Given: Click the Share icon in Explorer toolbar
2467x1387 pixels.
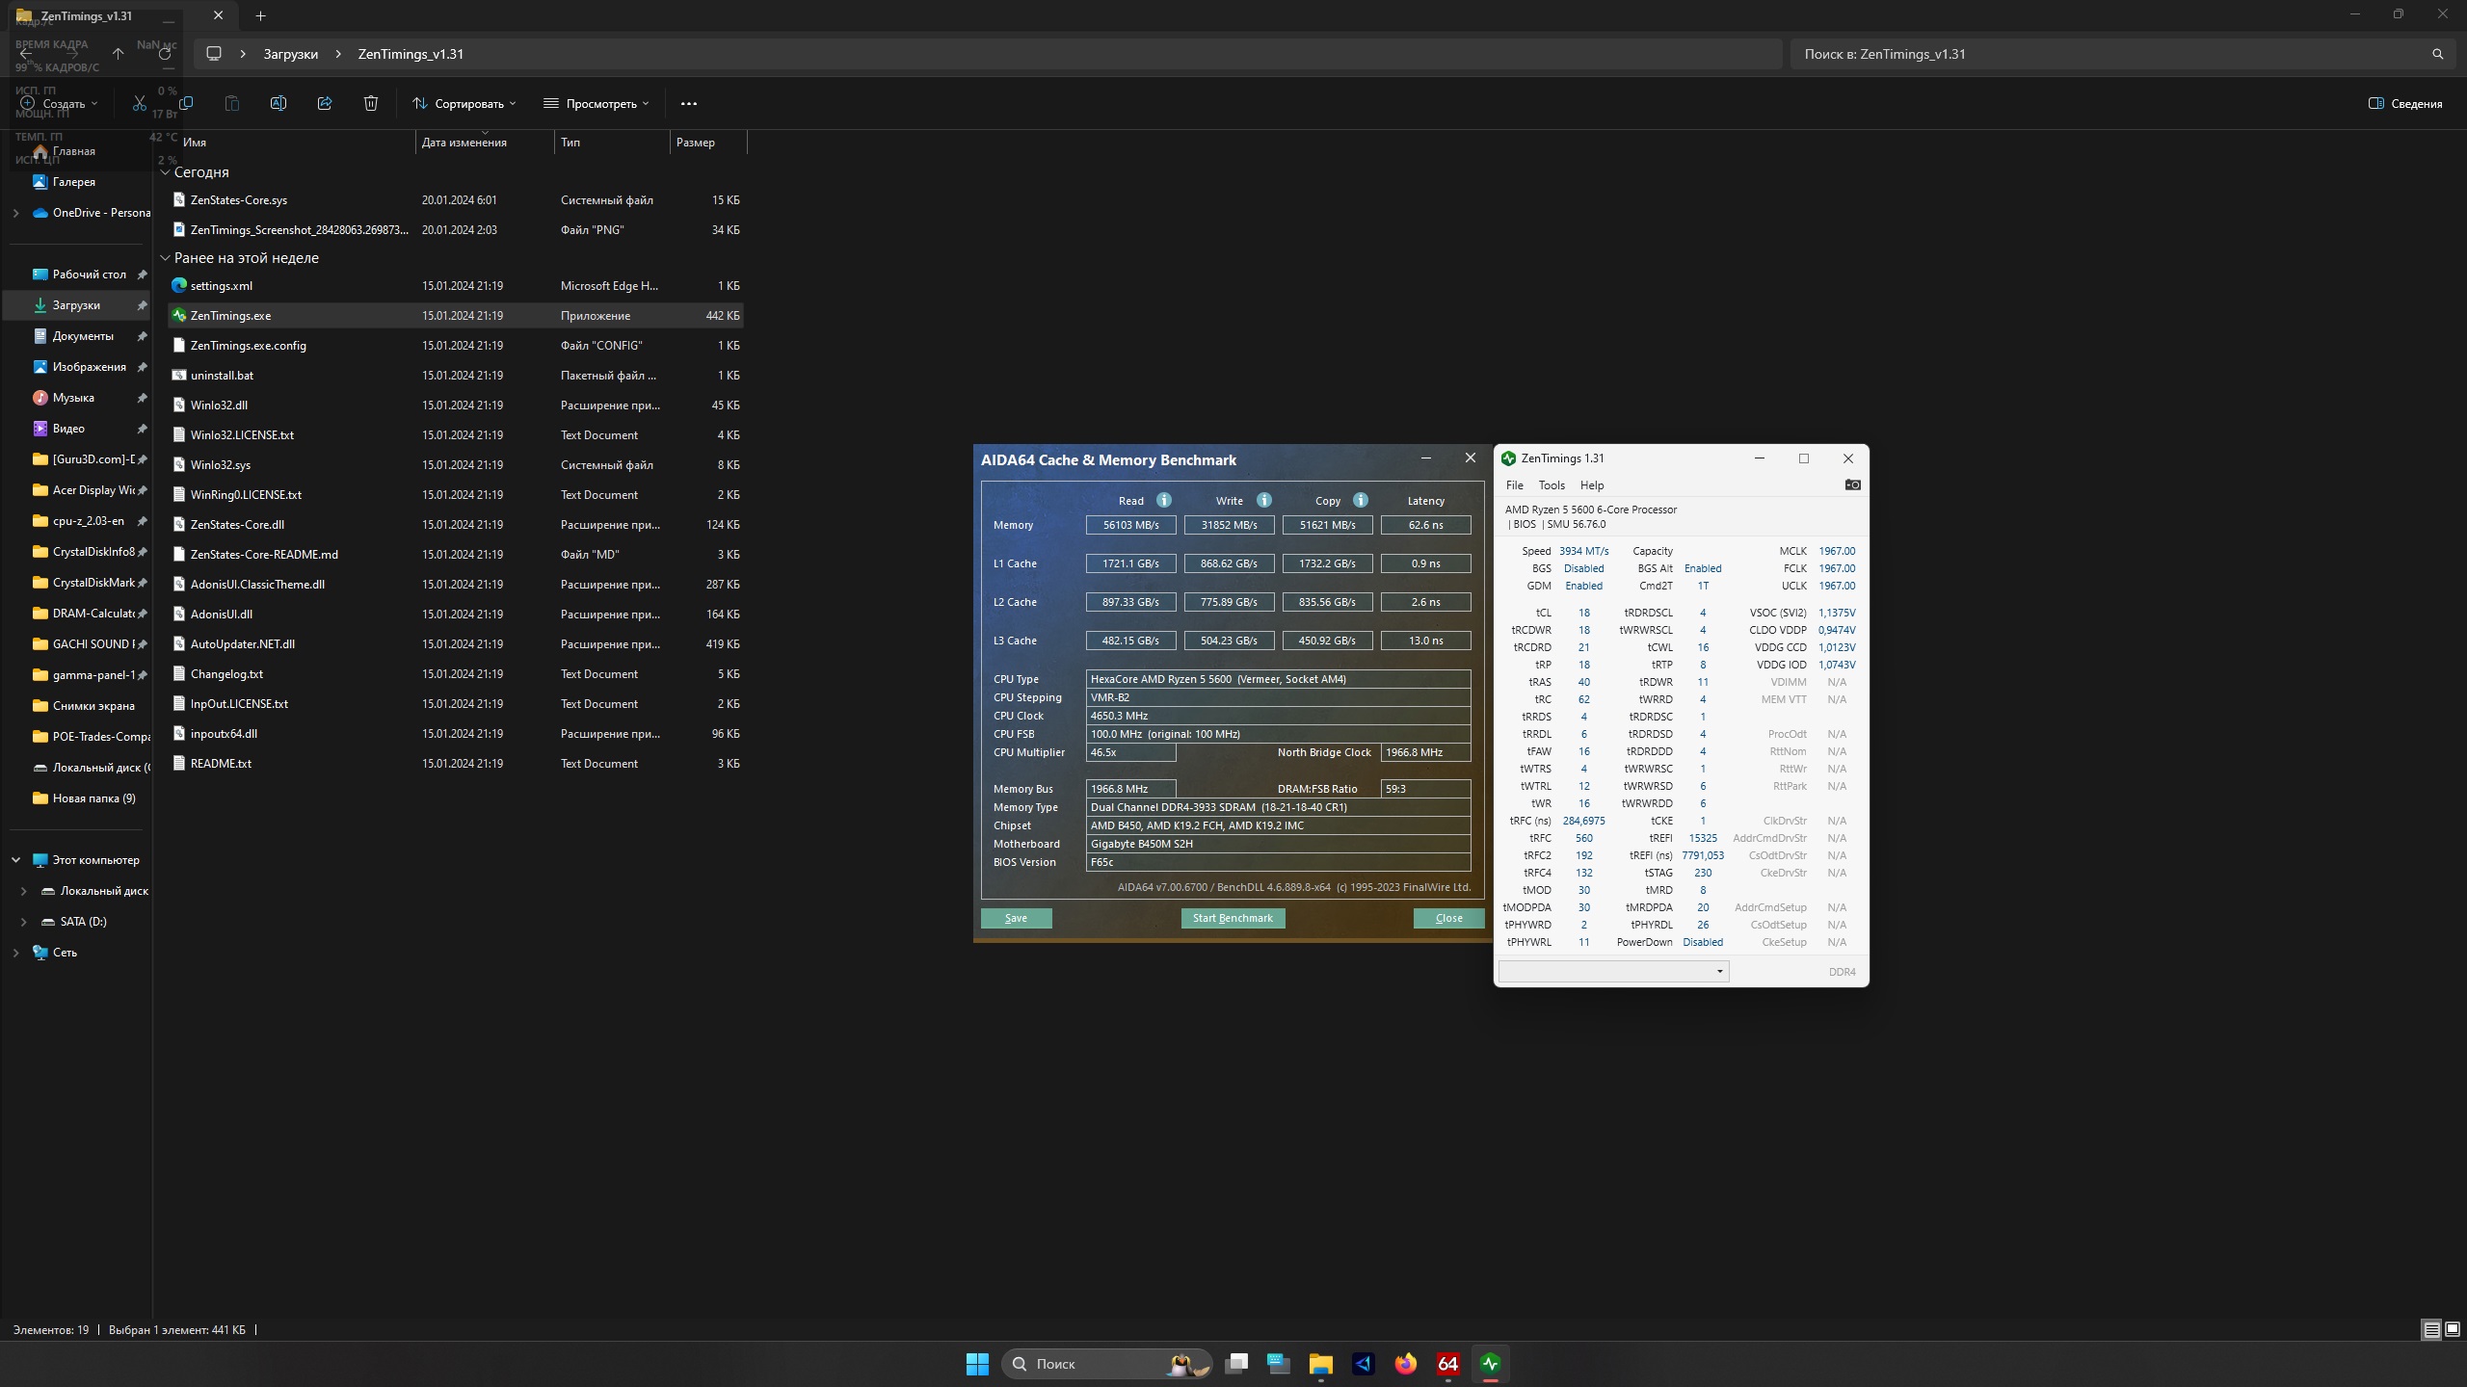Looking at the screenshot, I should click(325, 103).
